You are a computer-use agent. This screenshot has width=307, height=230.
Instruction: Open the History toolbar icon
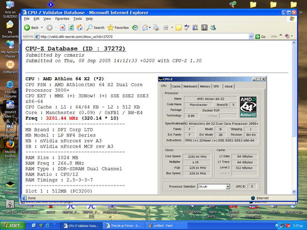point(135,27)
